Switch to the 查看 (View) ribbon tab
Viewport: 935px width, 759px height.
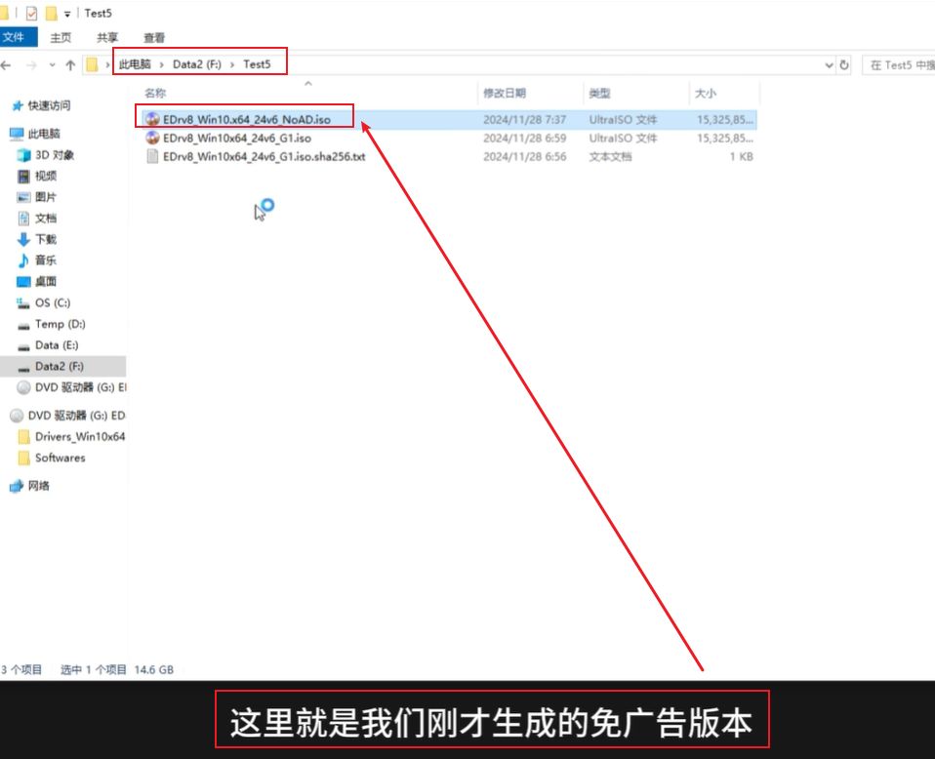coord(154,37)
